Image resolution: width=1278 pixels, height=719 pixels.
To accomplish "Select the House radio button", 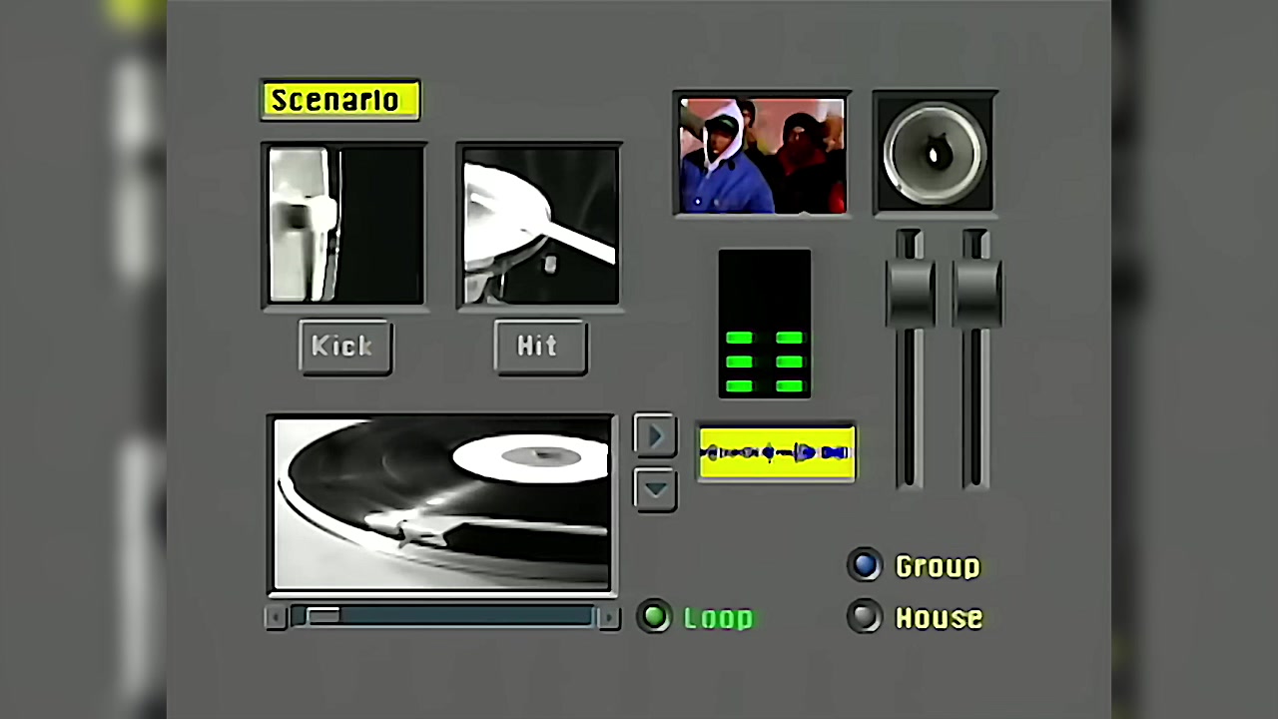I will tap(865, 617).
